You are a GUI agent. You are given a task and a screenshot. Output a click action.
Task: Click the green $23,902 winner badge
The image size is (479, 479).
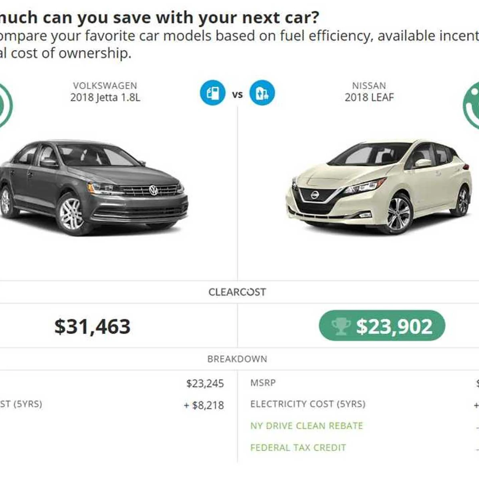point(382,326)
